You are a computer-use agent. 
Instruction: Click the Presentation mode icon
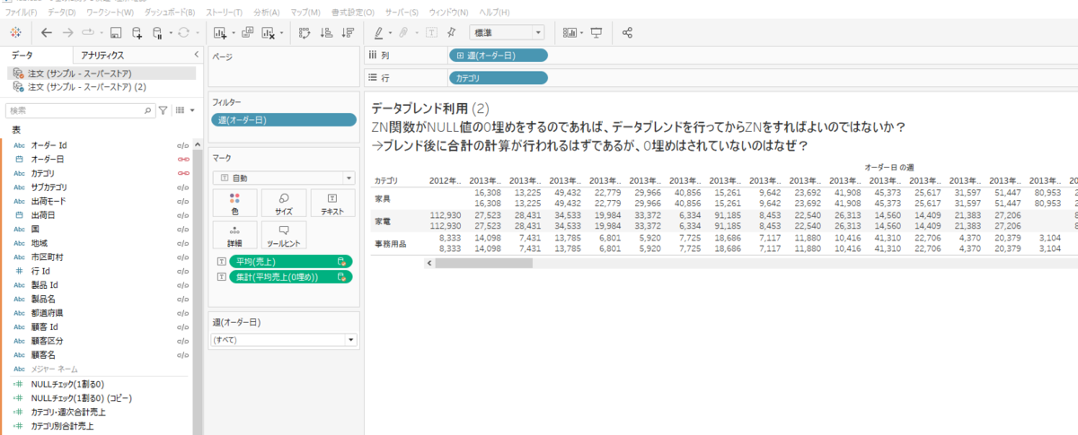(x=596, y=32)
